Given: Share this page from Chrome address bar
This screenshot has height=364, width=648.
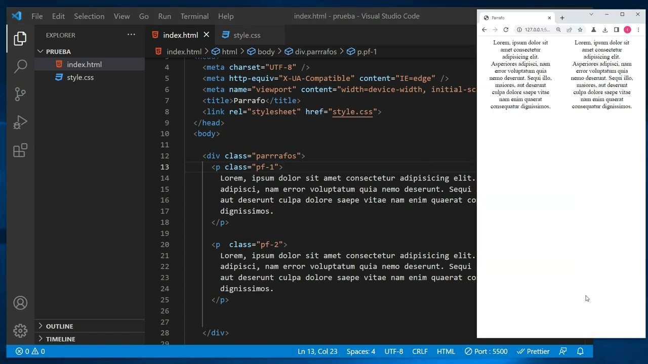Looking at the screenshot, I should (x=569, y=30).
